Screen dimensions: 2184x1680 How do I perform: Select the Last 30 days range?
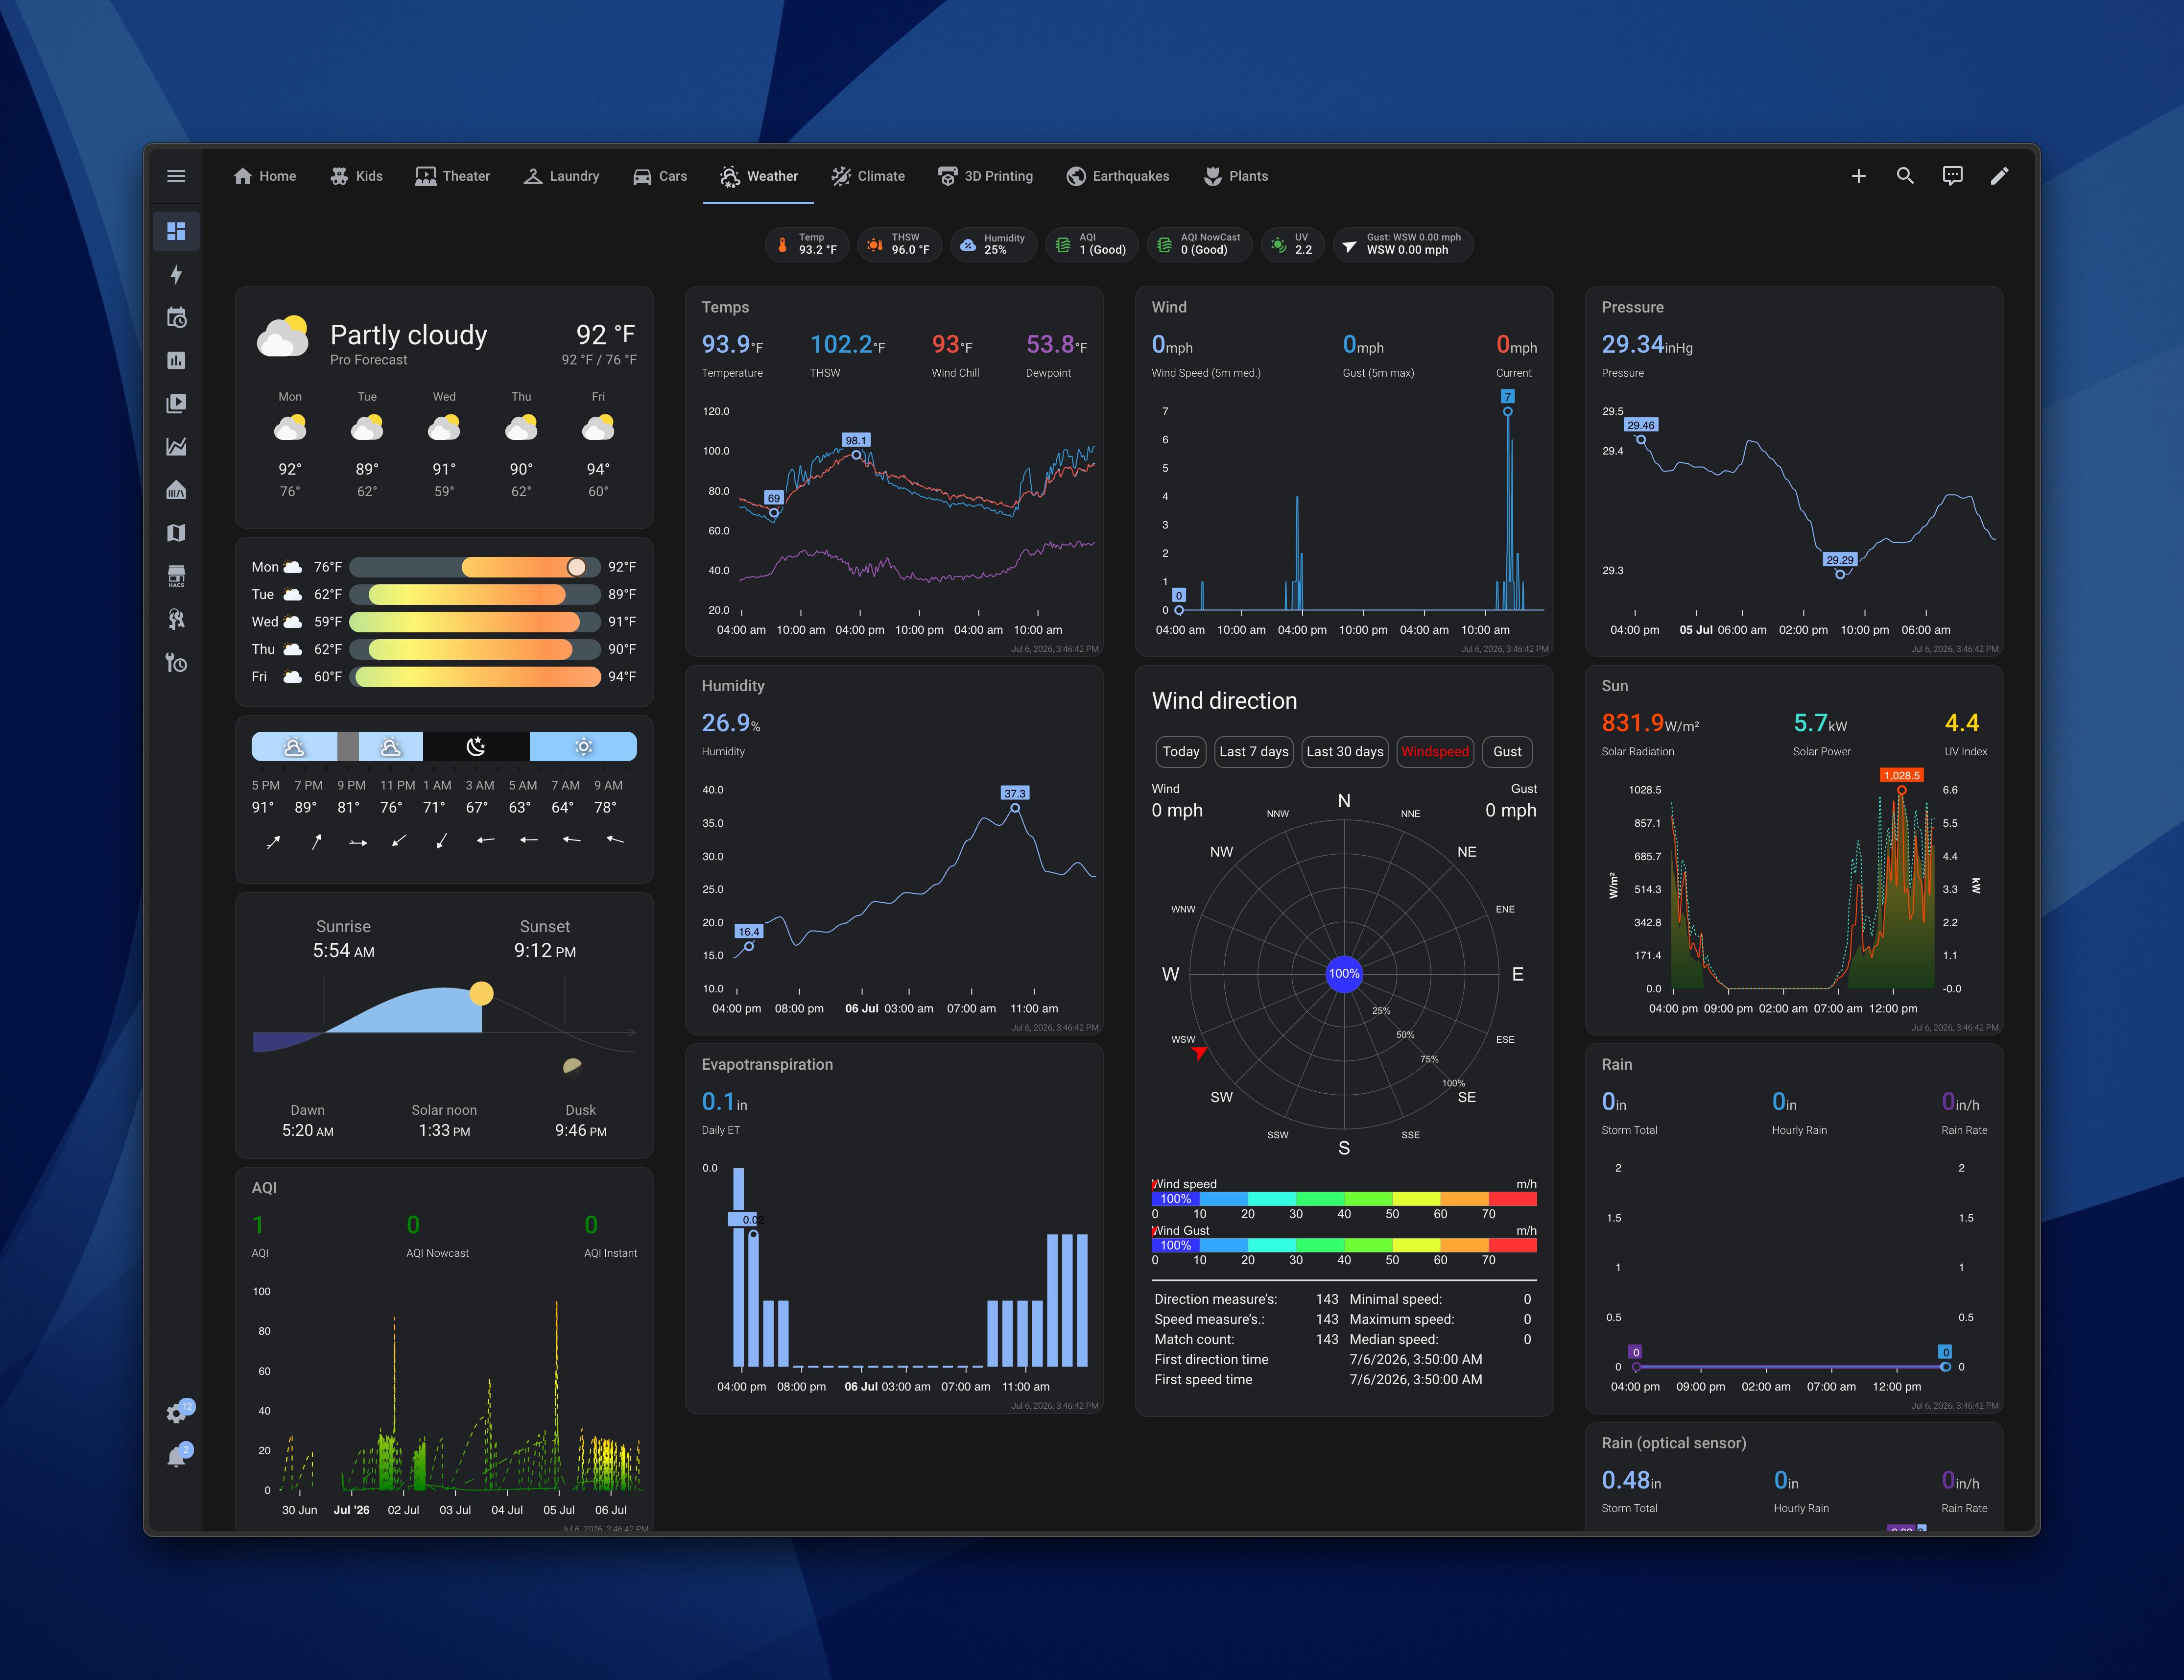click(x=1344, y=752)
